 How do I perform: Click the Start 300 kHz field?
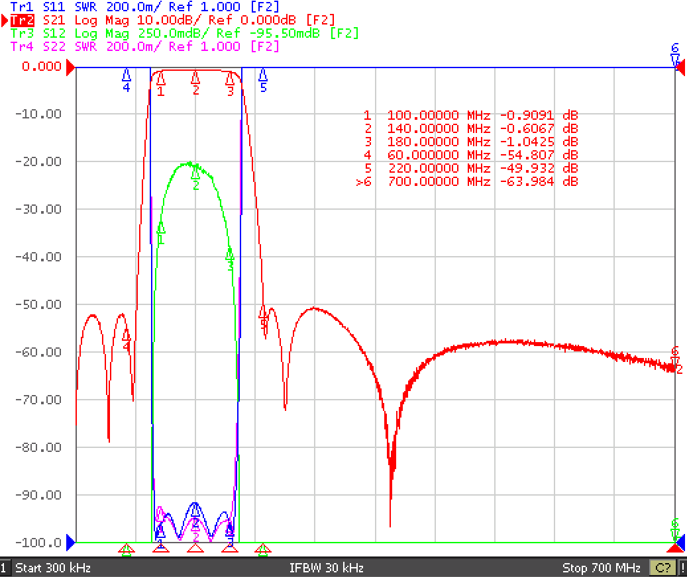(53, 568)
